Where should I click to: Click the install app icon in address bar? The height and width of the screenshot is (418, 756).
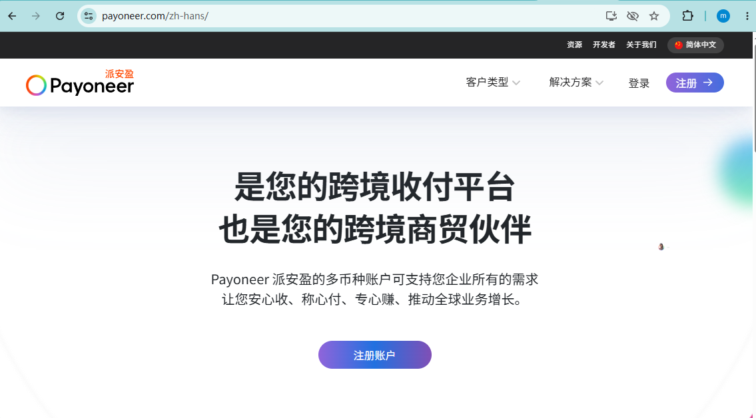pyautogui.click(x=611, y=16)
